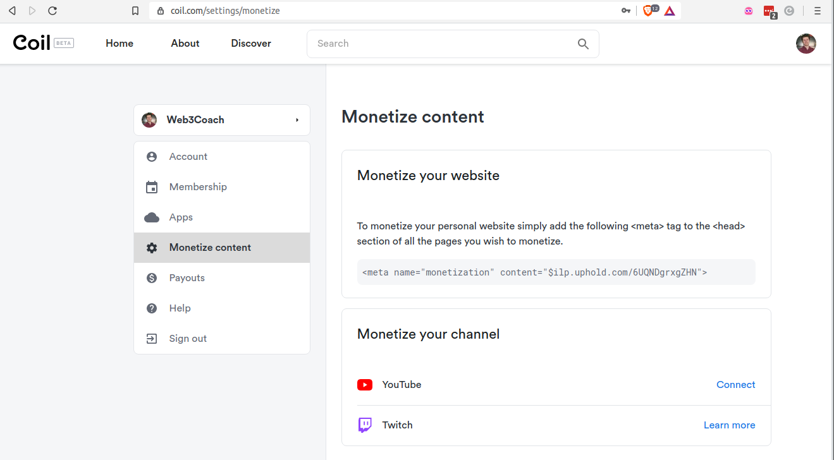Open the profile avatar menu
Screen dimensions: 834x460
pyautogui.click(x=806, y=44)
